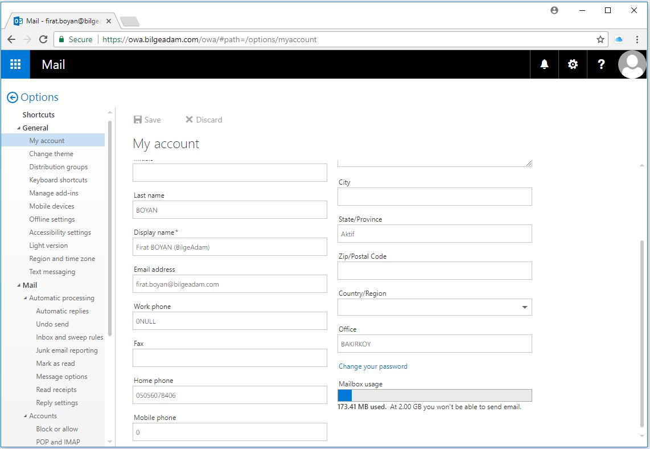Open Inbox and sweep rules

[x=69, y=337]
